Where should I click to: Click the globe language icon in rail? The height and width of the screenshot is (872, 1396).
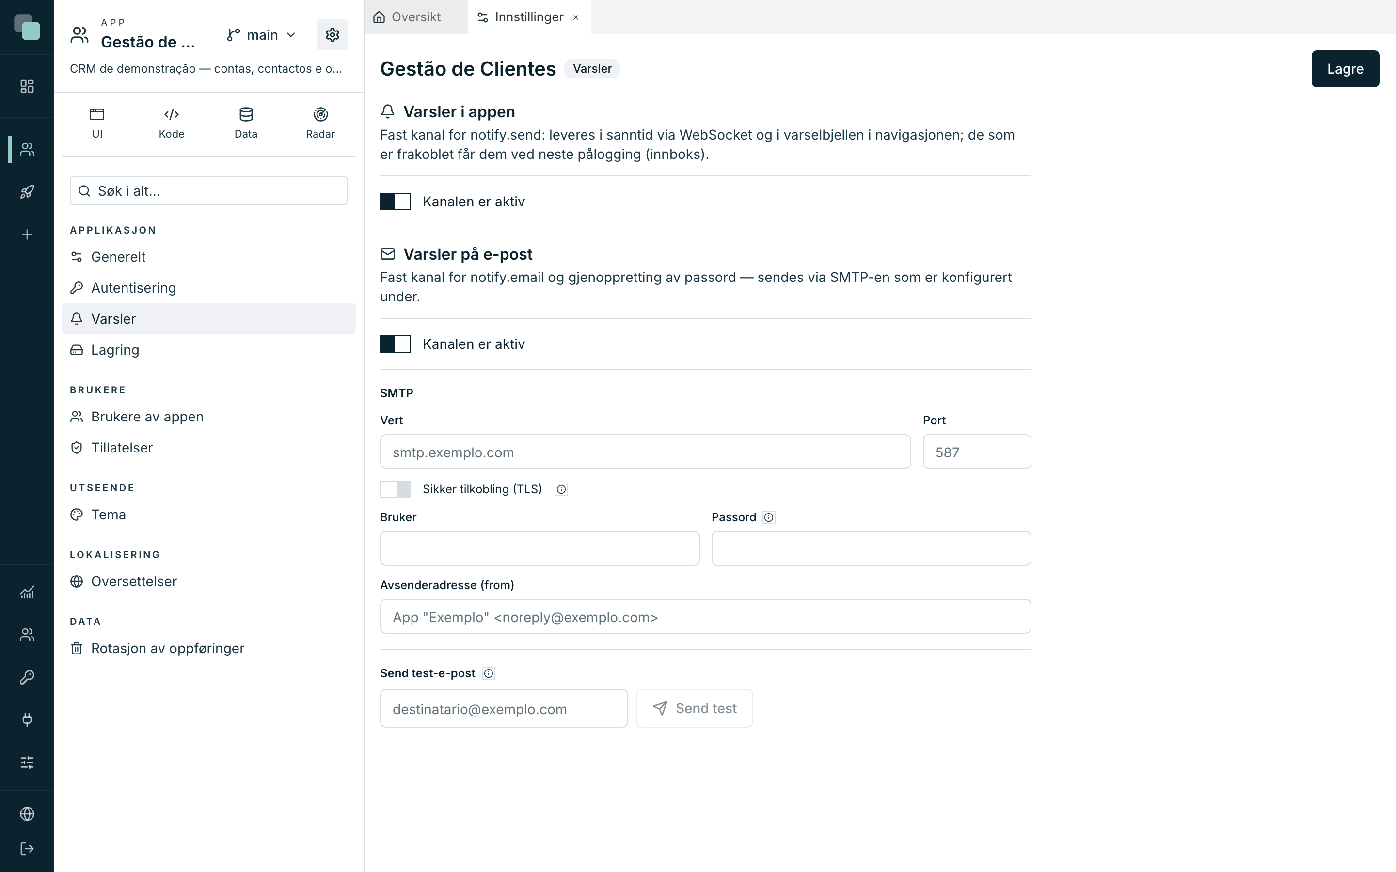pos(27,814)
